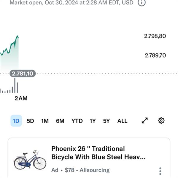Open the Phoenix 26" Traditional Bicycle ad title
The width and height of the screenshot is (178, 178).
click(98, 153)
